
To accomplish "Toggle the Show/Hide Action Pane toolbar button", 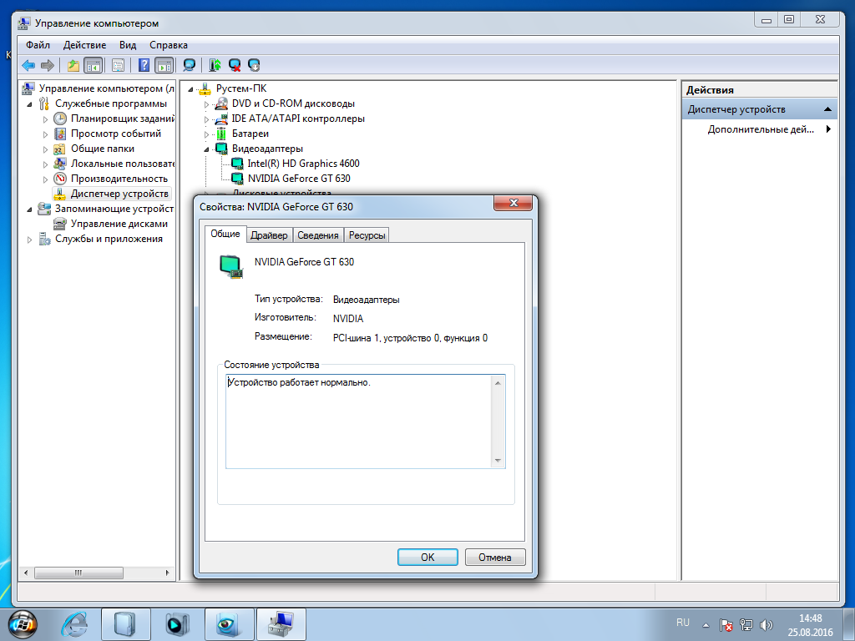I will pyautogui.click(x=164, y=65).
